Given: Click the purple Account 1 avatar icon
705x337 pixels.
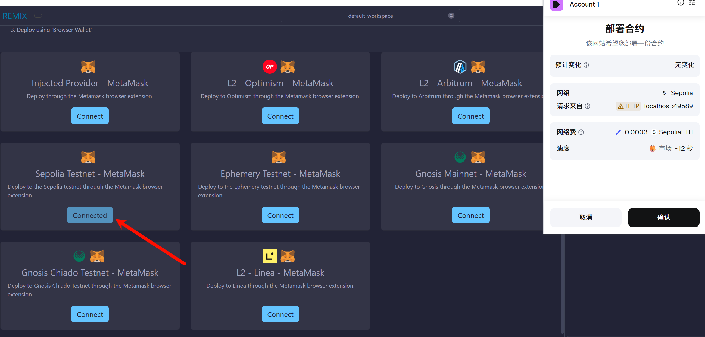Looking at the screenshot, I should 556,4.
